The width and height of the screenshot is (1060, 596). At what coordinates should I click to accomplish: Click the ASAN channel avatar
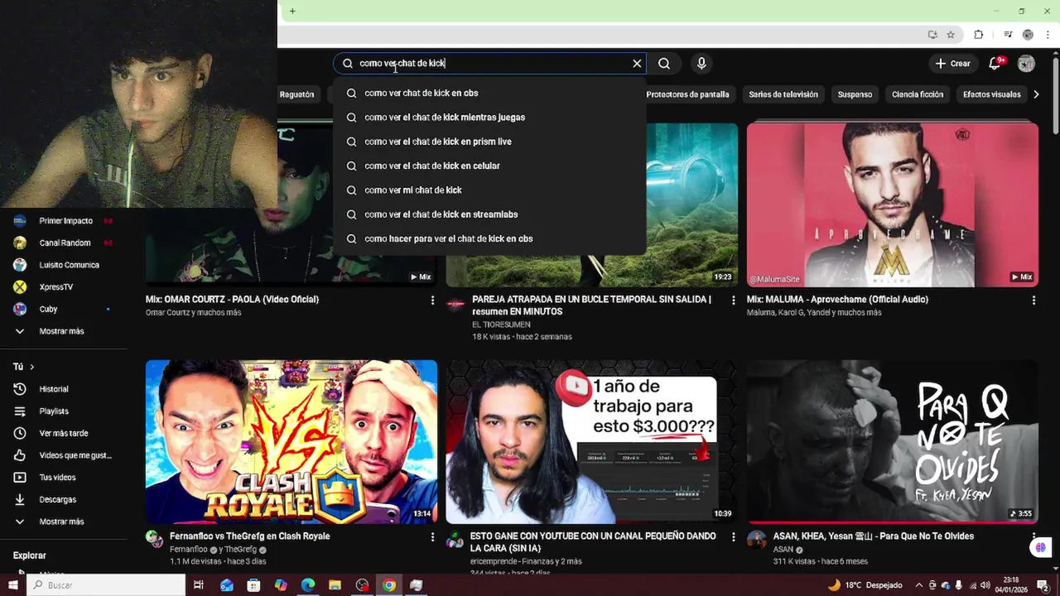click(756, 540)
